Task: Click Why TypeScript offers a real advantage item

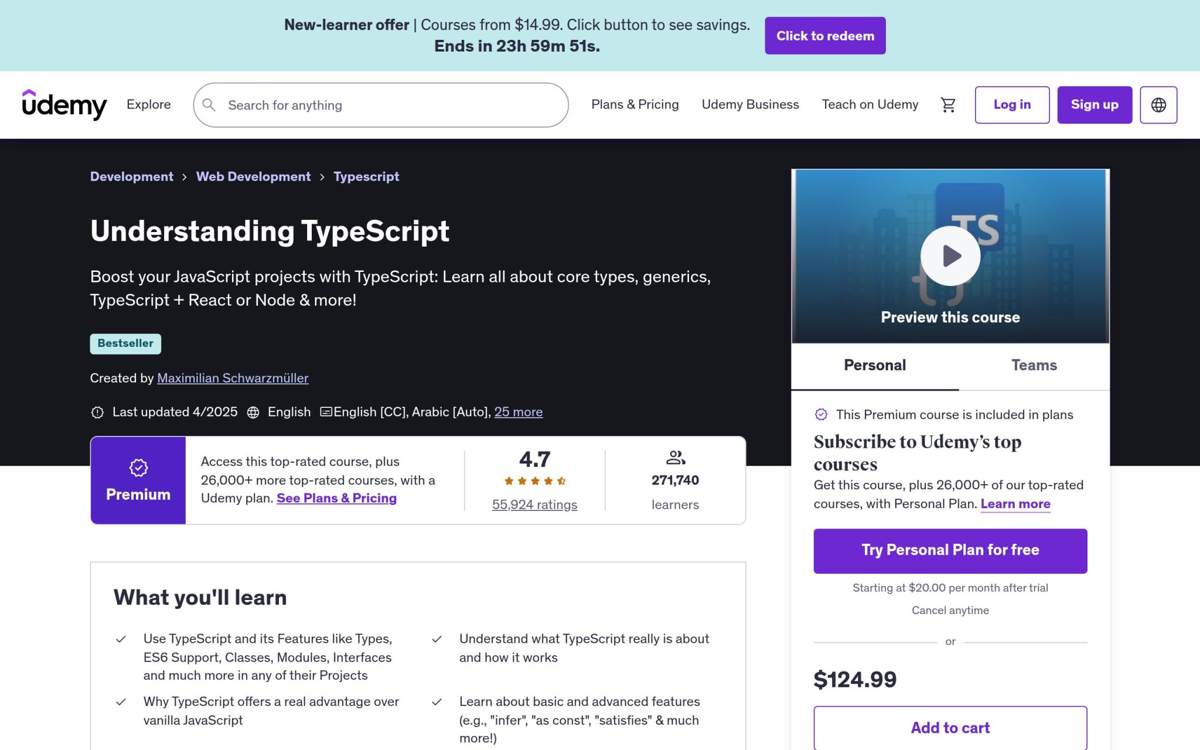Action: pos(271,711)
